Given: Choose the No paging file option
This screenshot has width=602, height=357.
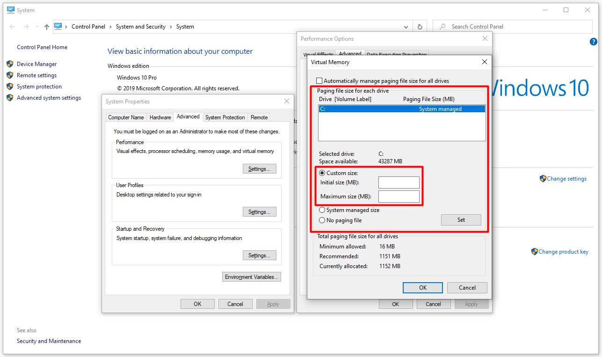Looking at the screenshot, I should [x=322, y=220].
